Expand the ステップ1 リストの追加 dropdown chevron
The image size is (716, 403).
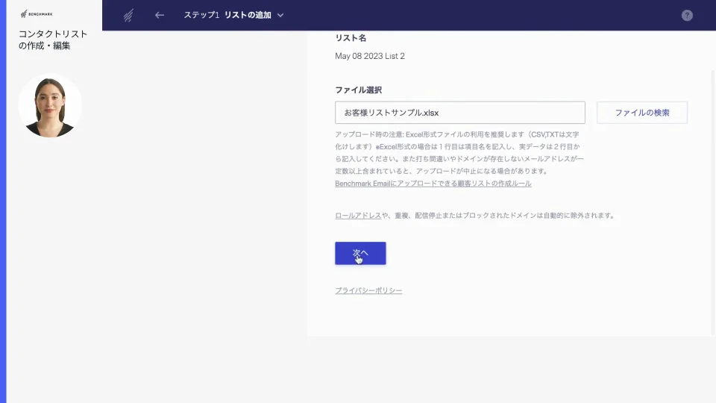pyautogui.click(x=280, y=16)
